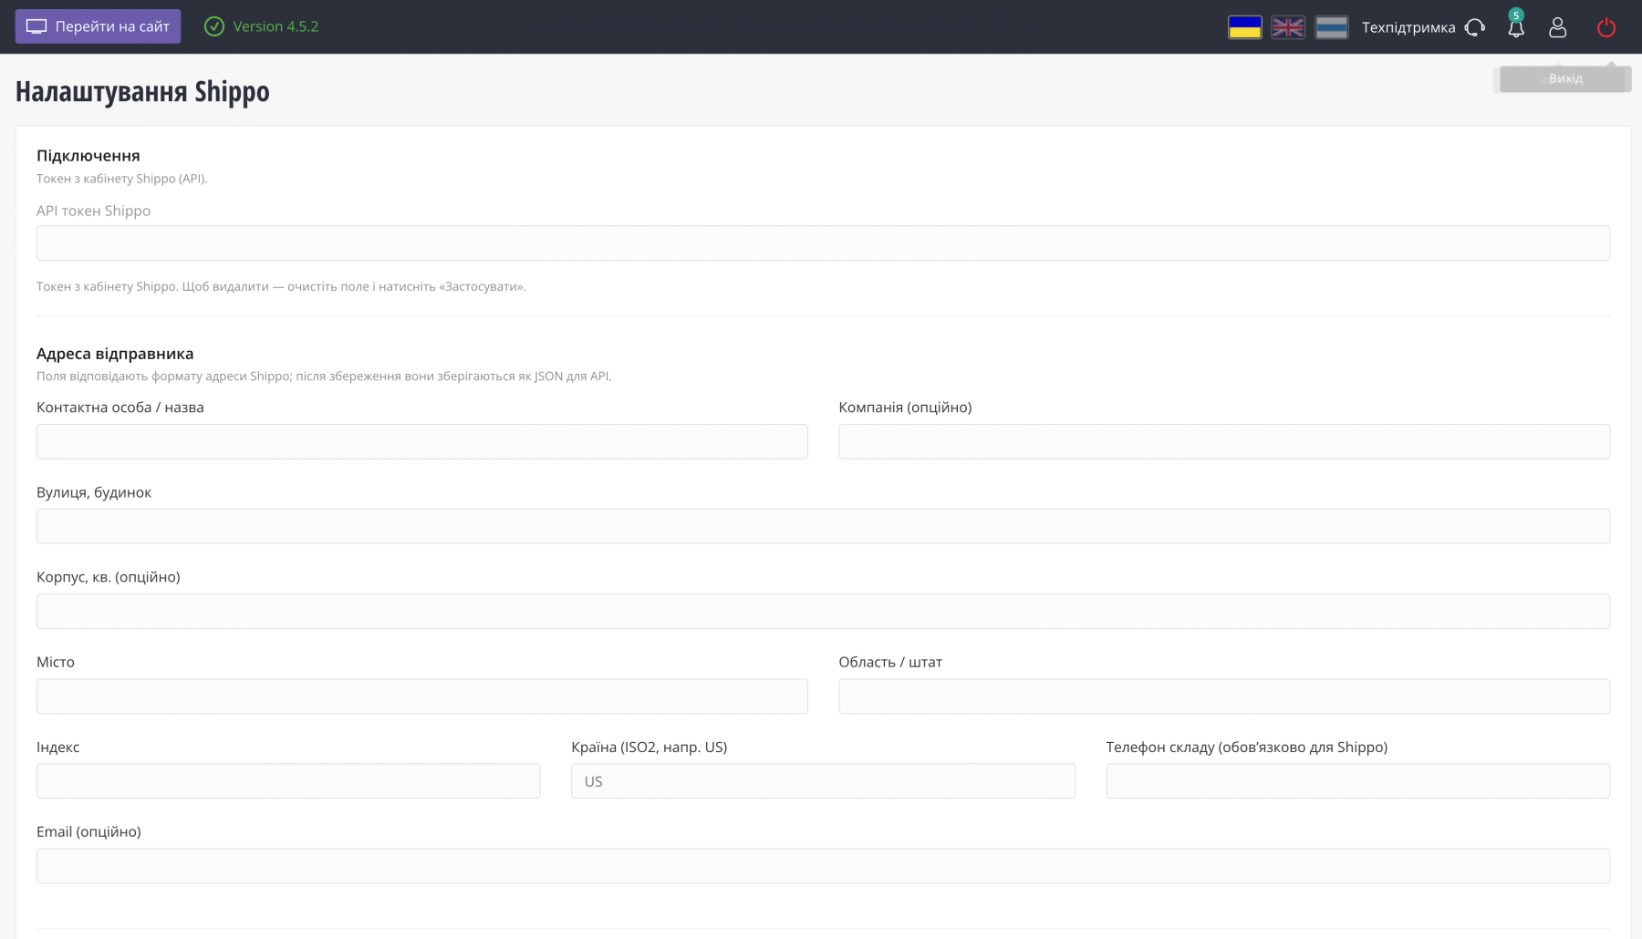This screenshot has height=939, width=1642.
Task: Switch language to Ukrainian flag
Action: [x=1244, y=27]
